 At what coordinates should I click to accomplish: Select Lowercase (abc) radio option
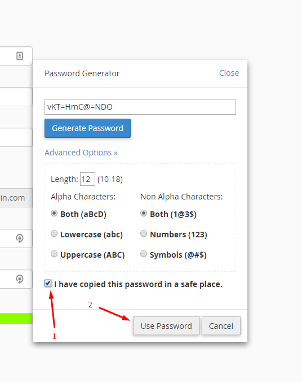pyautogui.click(x=54, y=233)
